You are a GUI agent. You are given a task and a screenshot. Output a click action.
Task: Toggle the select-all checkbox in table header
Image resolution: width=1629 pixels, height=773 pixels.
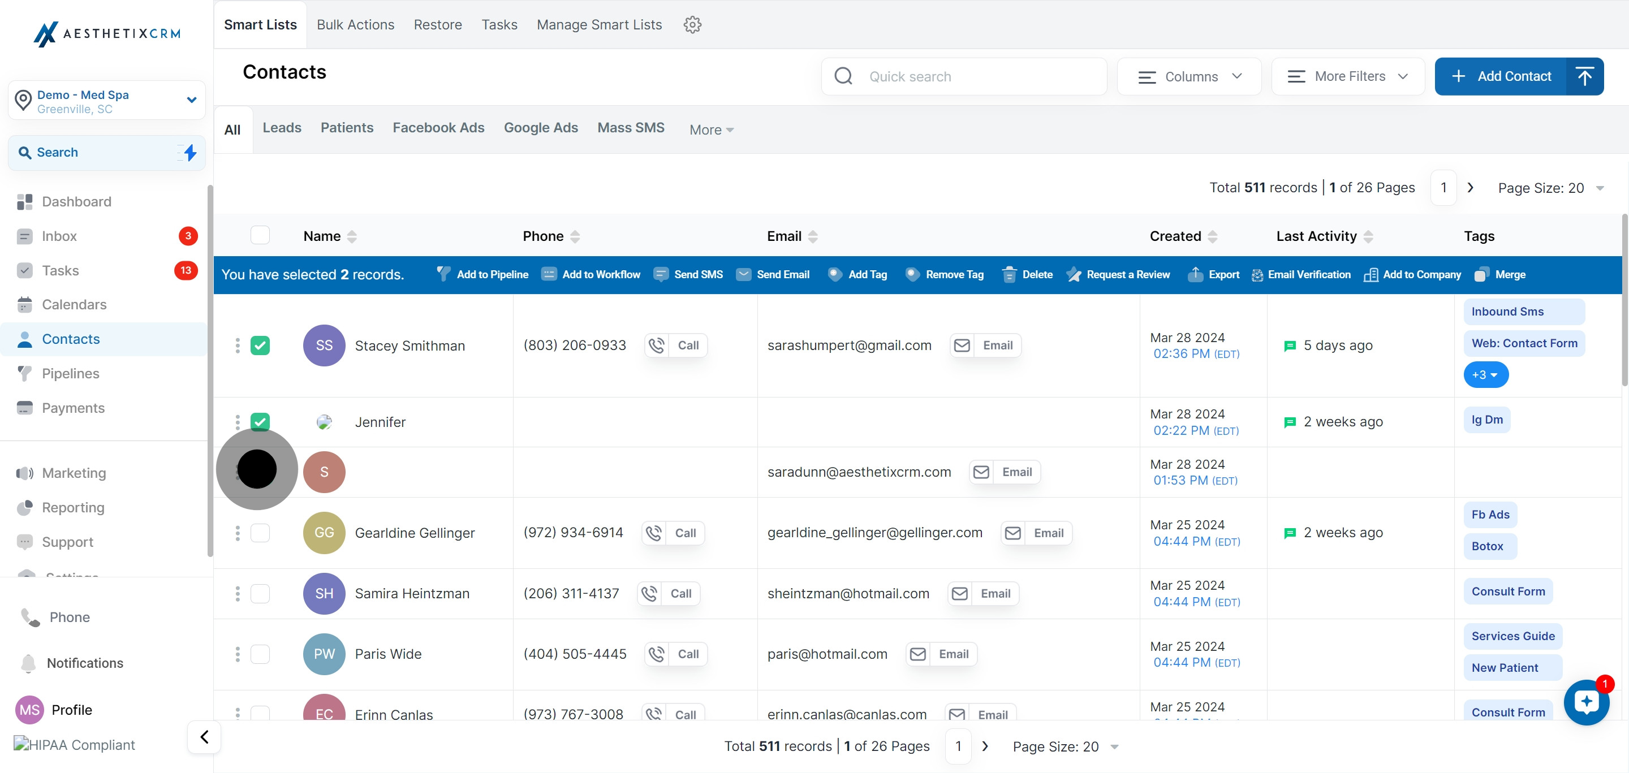260,235
